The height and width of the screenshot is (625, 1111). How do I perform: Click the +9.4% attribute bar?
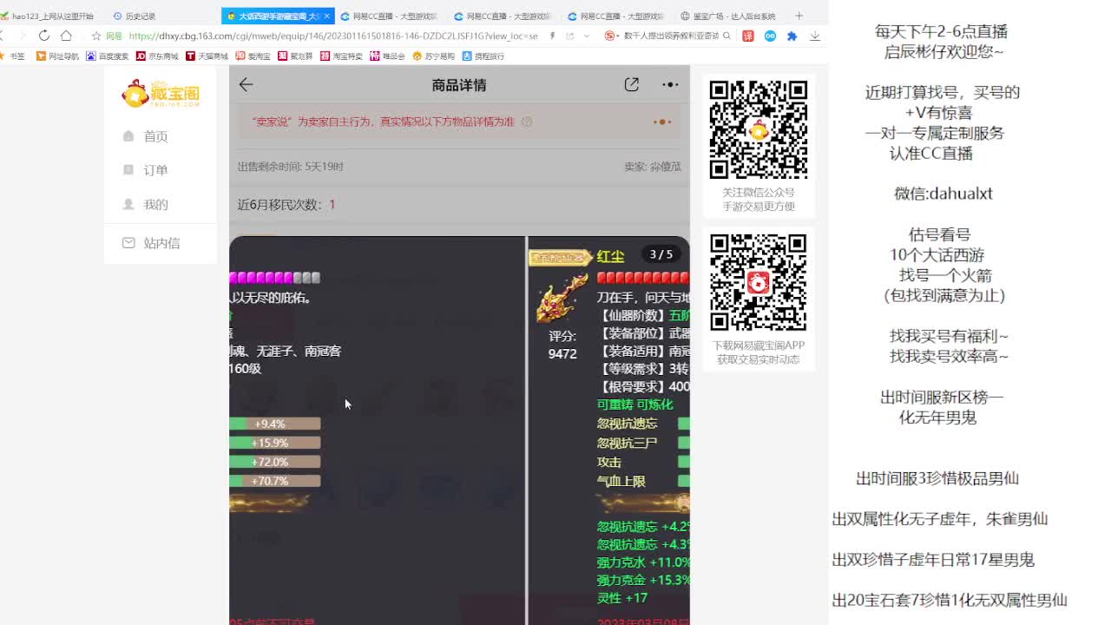(275, 424)
